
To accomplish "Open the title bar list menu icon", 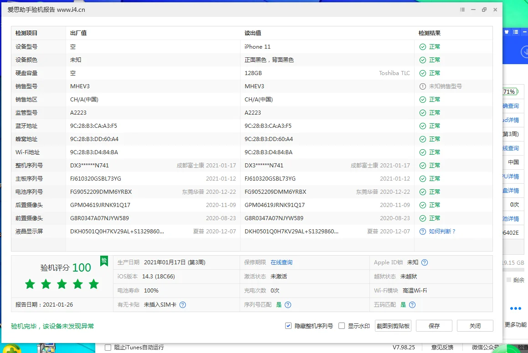I will coord(462,10).
